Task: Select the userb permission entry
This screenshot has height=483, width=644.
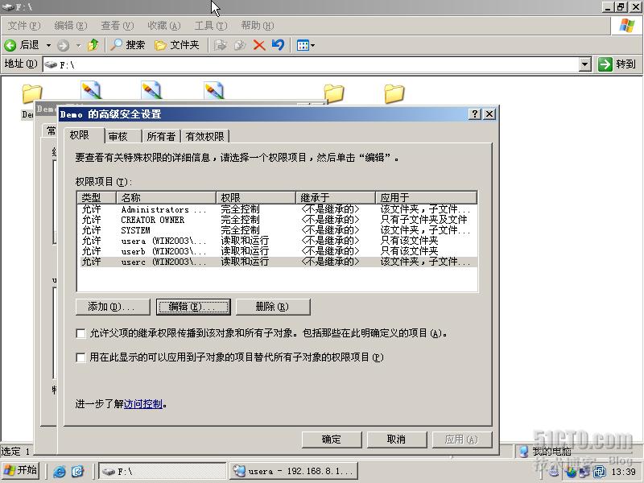Action: pos(277,251)
